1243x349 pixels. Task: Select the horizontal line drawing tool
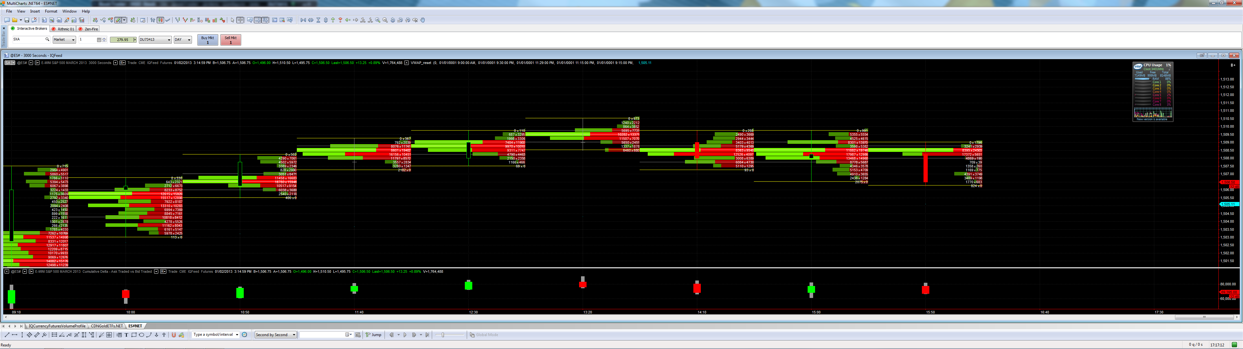click(15, 335)
